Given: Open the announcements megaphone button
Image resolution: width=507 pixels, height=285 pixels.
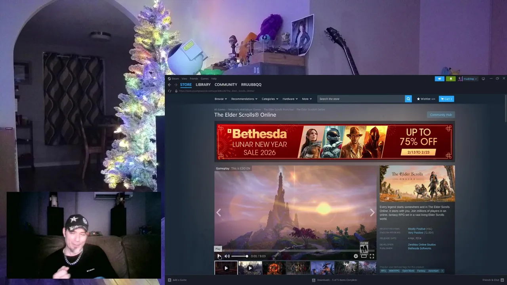Looking at the screenshot, I should click(x=439, y=79).
